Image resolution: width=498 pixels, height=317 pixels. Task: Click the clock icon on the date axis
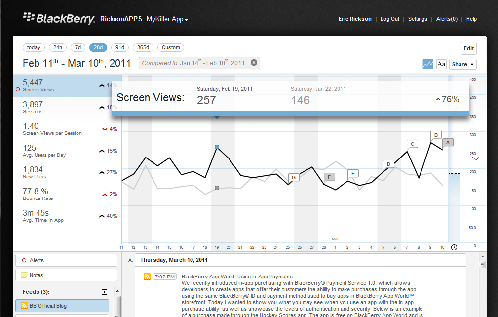[x=454, y=247]
